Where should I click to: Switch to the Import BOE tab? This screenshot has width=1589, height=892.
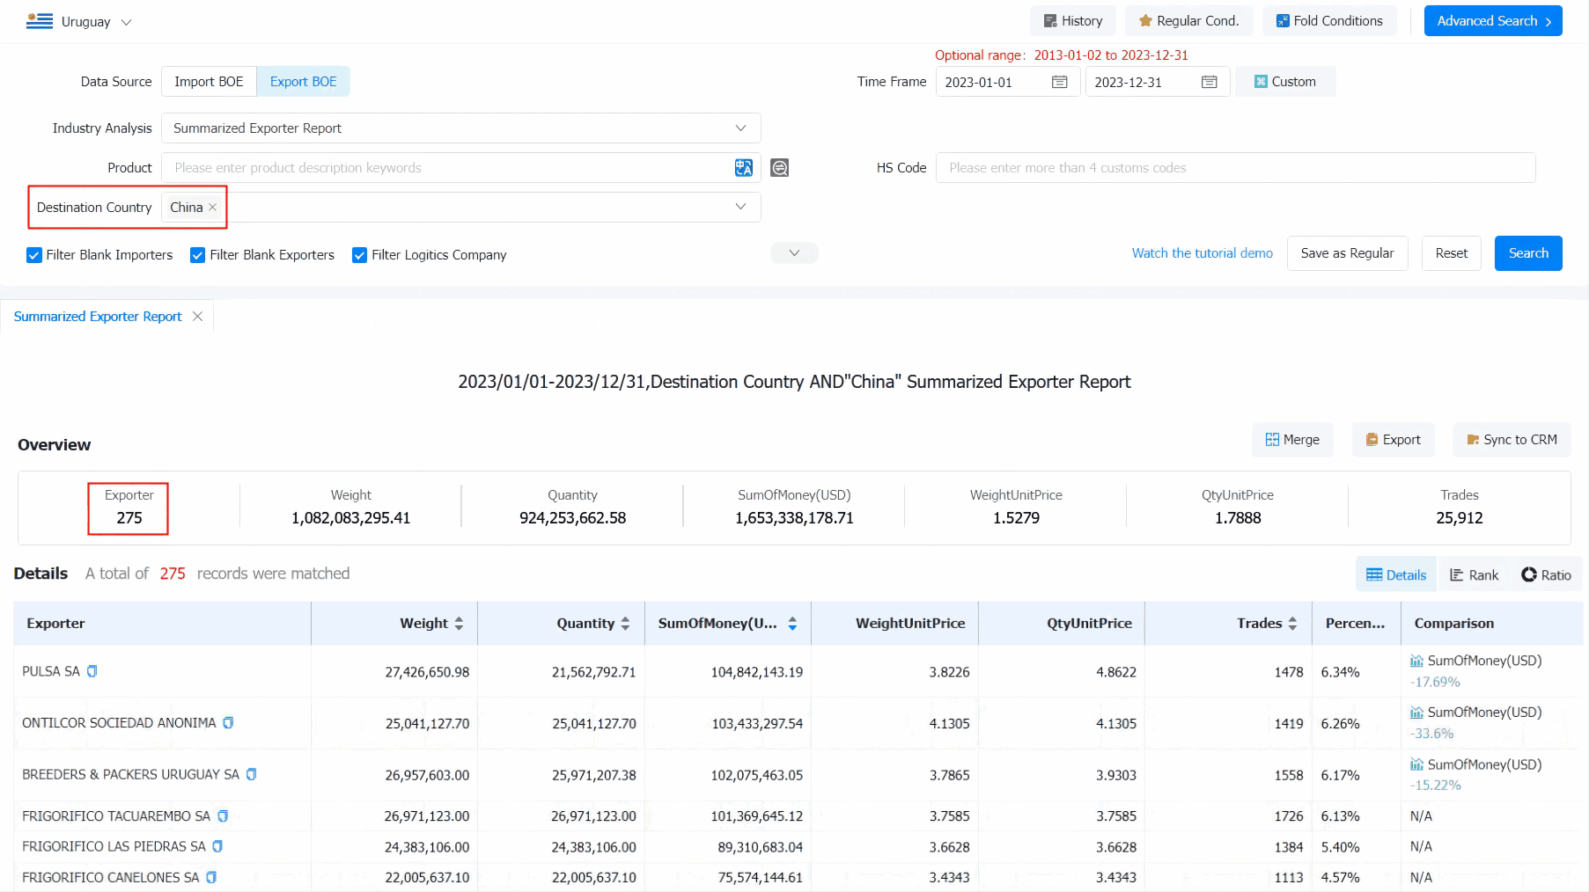(x=209, y=82)
